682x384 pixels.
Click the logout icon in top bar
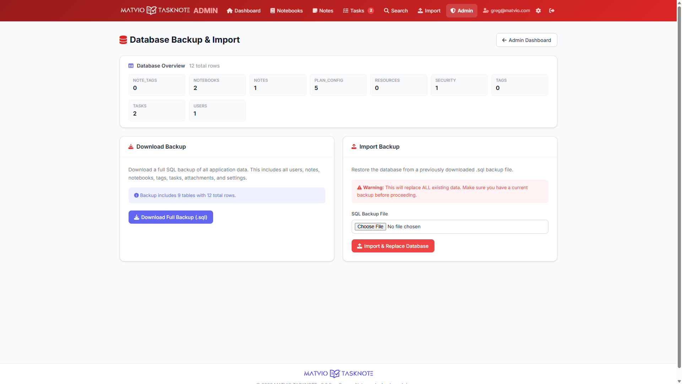[552, 11]
